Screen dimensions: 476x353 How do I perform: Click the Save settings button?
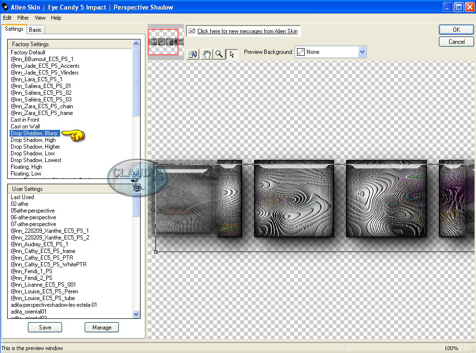45,327
